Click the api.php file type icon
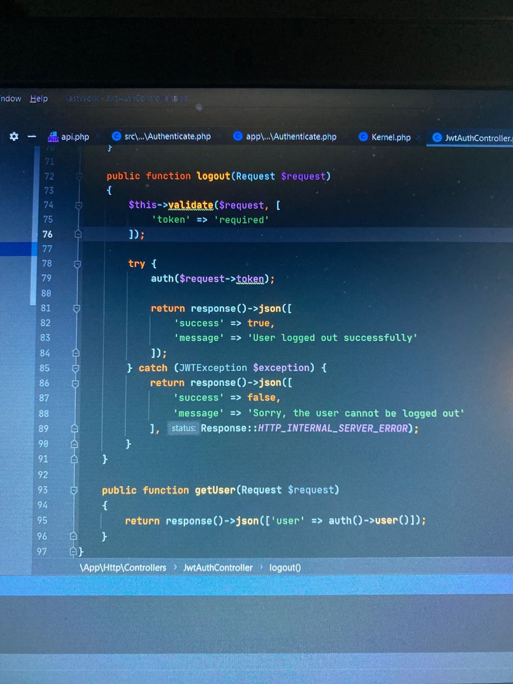The width and height of the screenshot is (513, 684). coord(53,137)
